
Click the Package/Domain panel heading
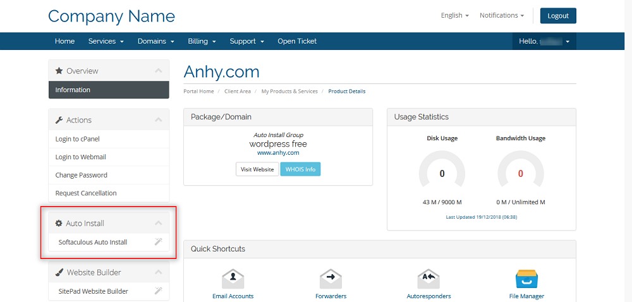(x=221, y=117)
